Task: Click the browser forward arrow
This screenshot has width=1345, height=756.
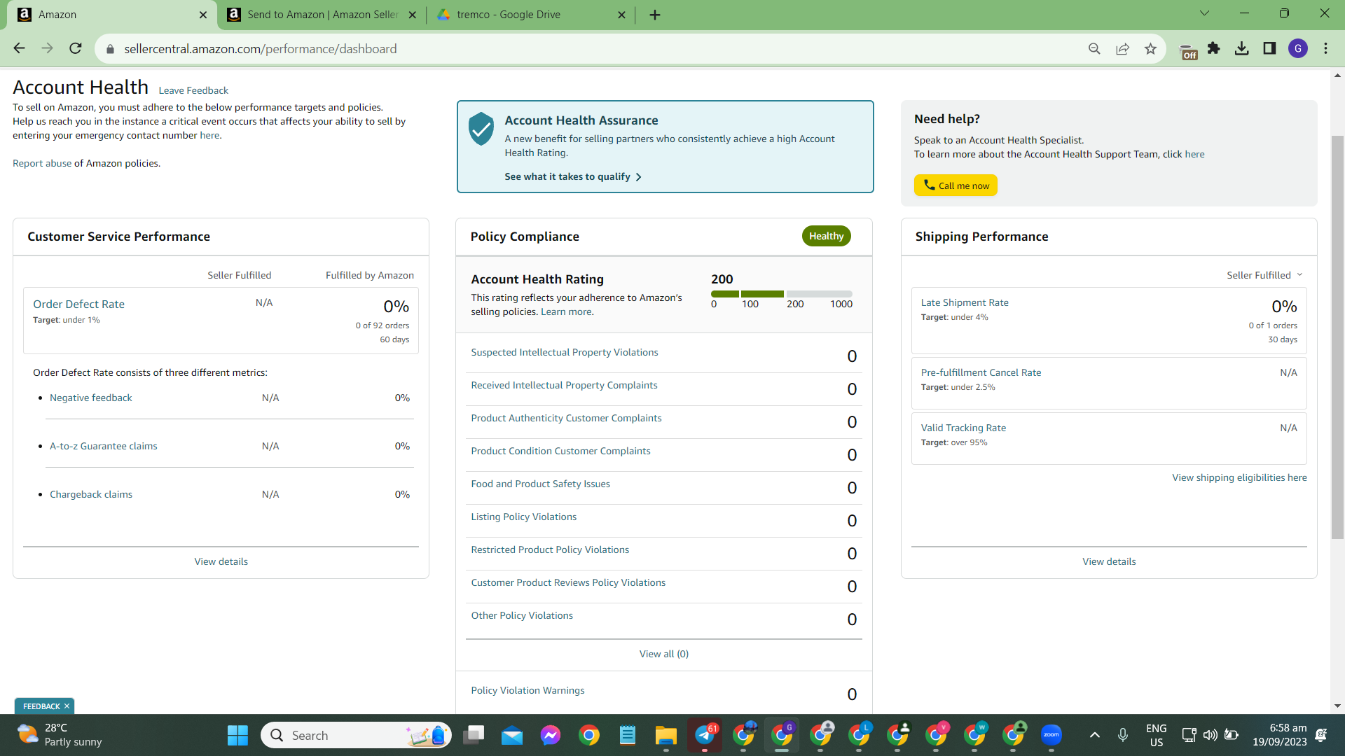Action: pyautogui.click(x=47, y=48)
